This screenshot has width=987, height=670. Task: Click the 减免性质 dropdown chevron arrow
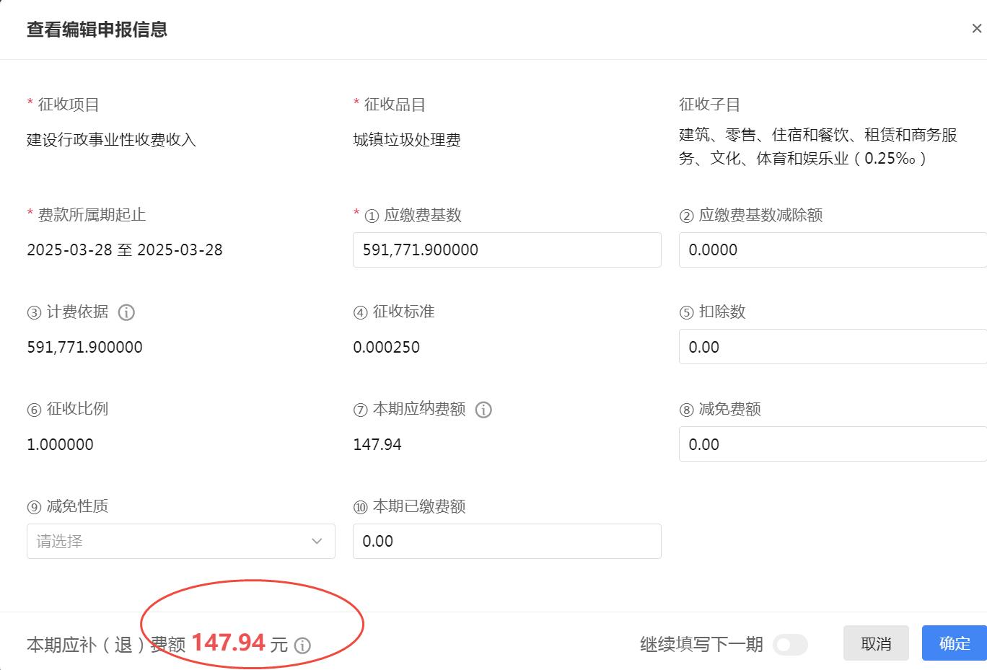tap(317, 541)
